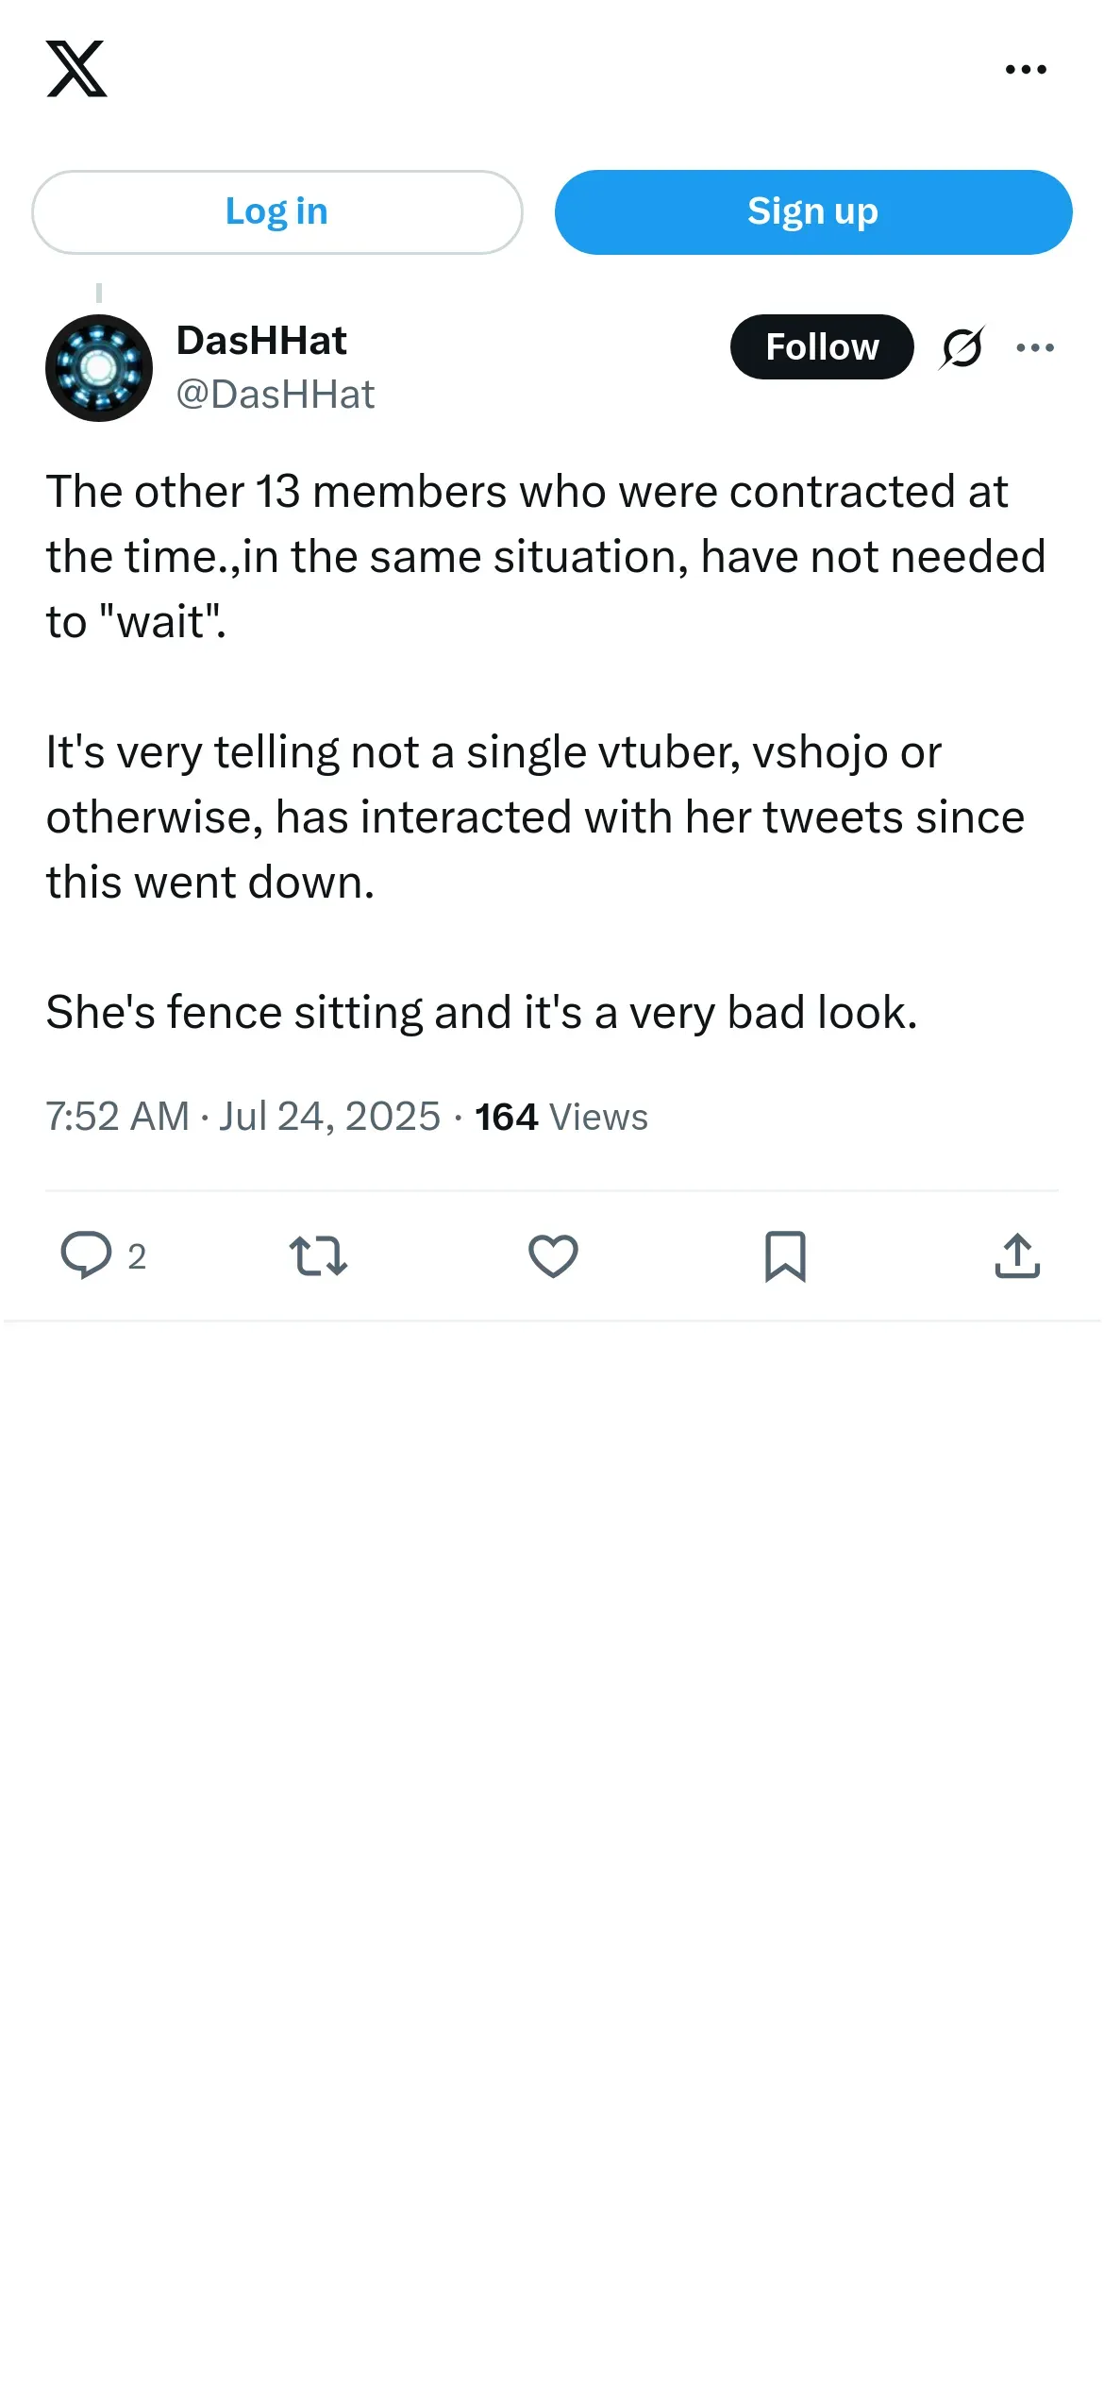Click the Grok icon beside Follow

(962, 347)
